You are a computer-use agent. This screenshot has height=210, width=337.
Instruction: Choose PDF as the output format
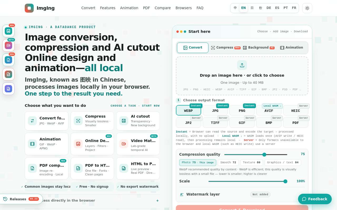click(x=296, y=123)
